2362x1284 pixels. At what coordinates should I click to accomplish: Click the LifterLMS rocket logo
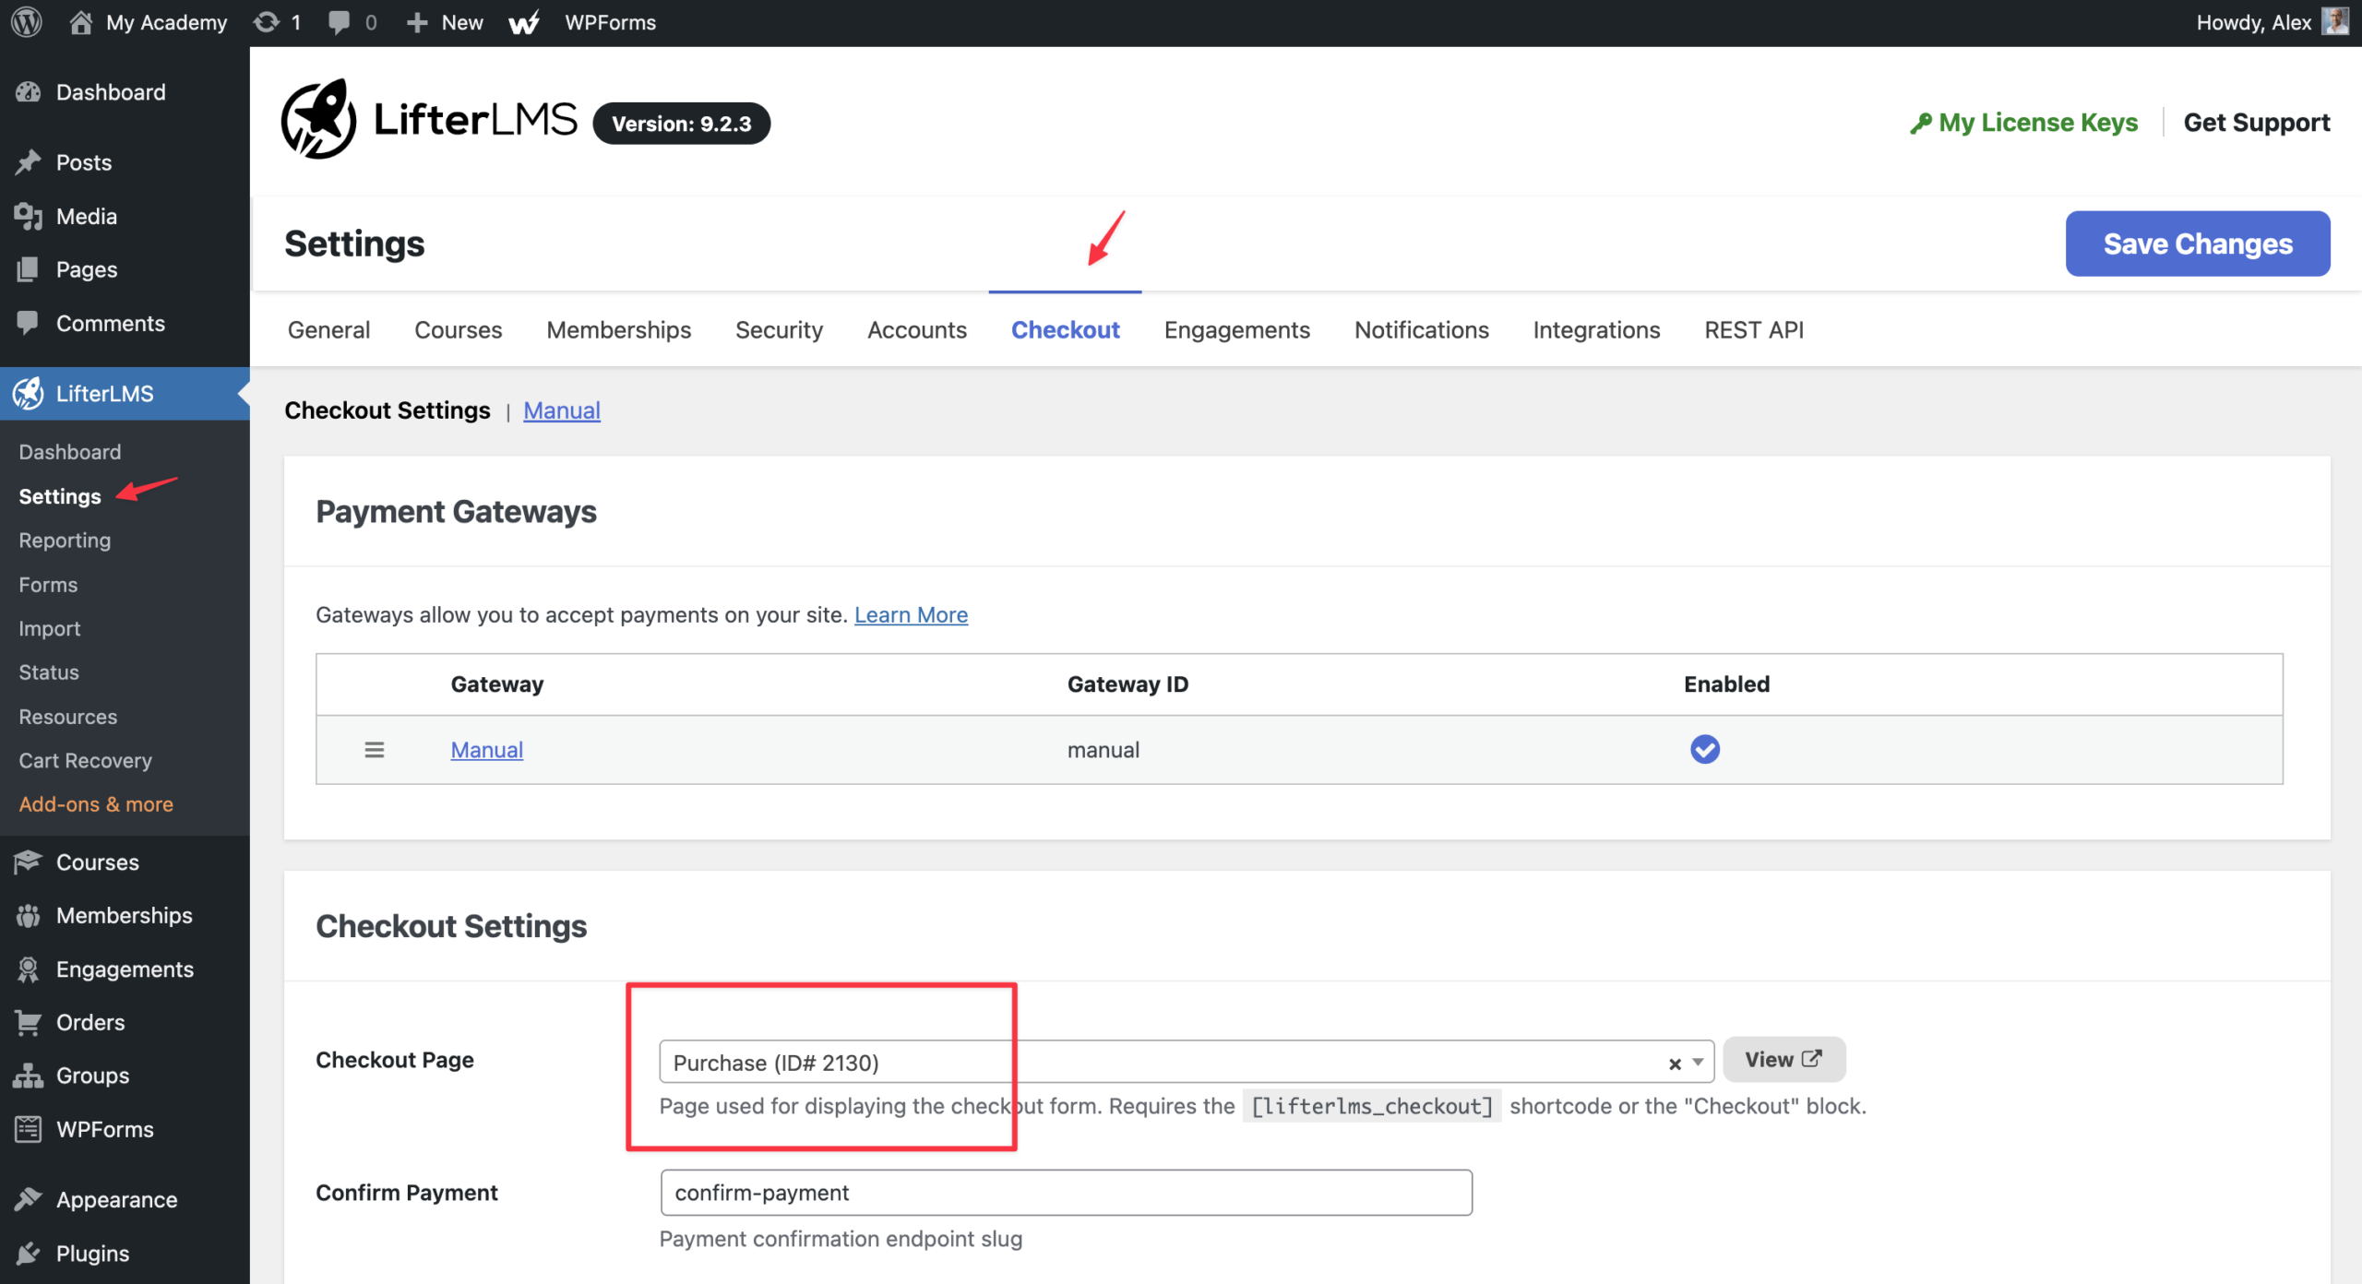point(318,120)
